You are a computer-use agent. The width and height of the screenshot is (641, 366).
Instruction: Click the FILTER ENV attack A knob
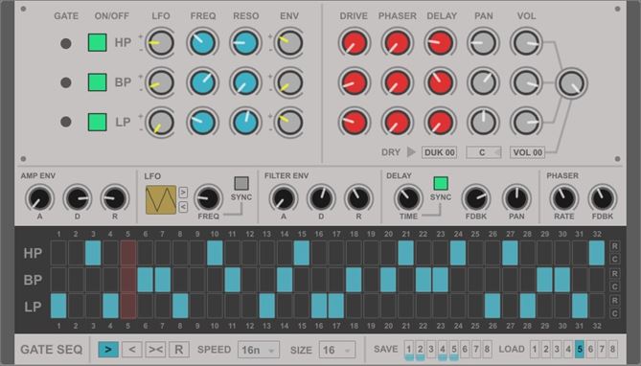(284, 198)
